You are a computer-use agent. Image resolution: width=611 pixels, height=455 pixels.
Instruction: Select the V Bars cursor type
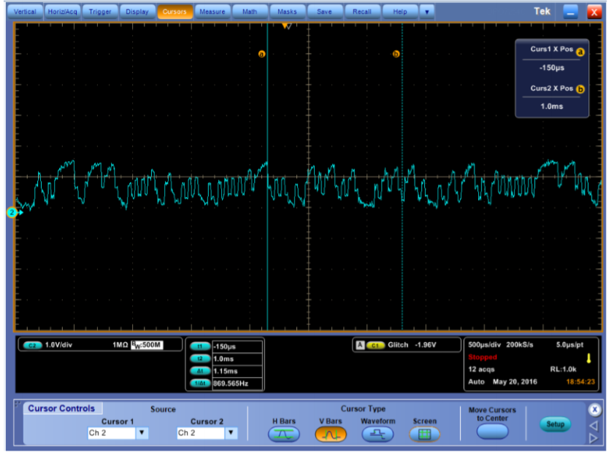pos(331,434)
